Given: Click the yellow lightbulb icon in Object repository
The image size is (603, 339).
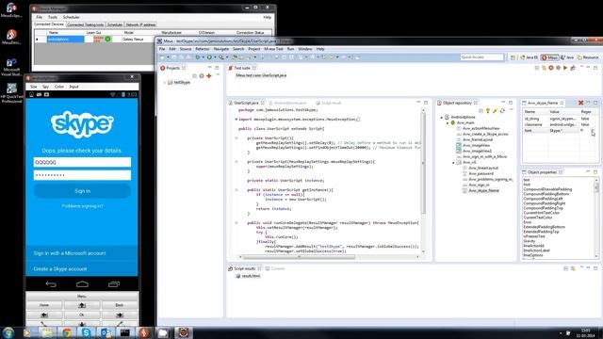Looking at the screenshot, I should 488,111.
